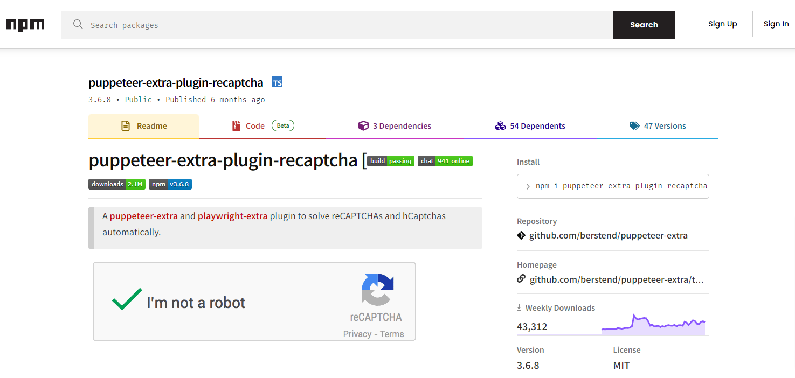Viewport: 795px width, 378px height.
Task: Click the weekly downloads sparkline chart
Action: [653, 325]
